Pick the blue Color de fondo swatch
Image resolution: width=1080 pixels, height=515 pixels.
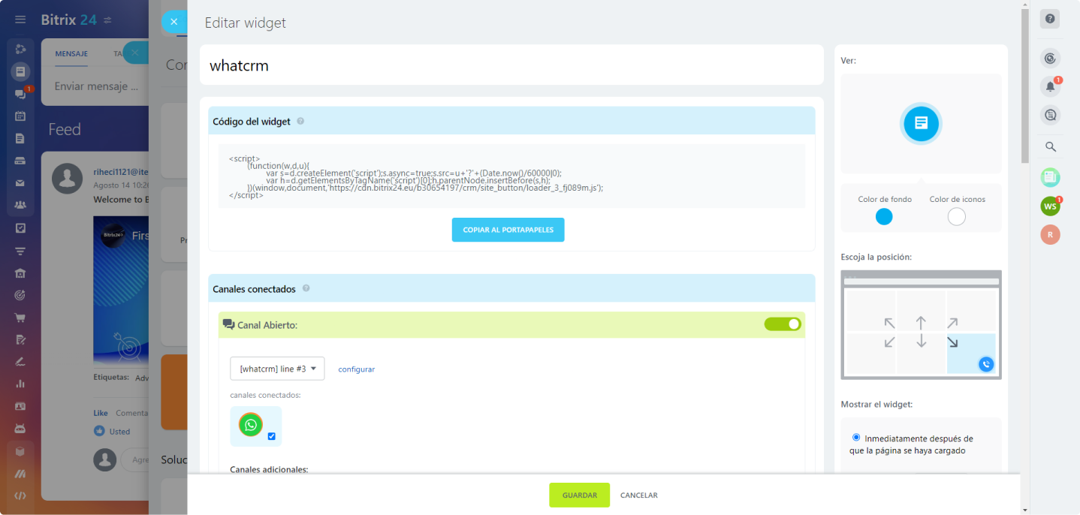click(884, 217)
